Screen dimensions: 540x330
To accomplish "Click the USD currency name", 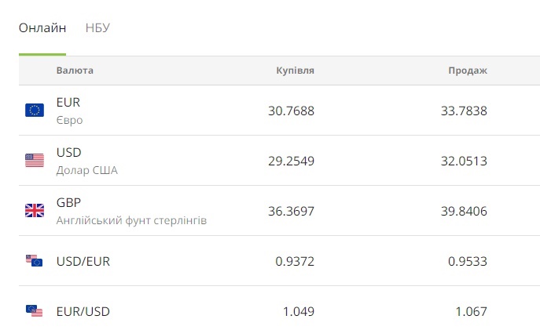I will coord(69,153).
